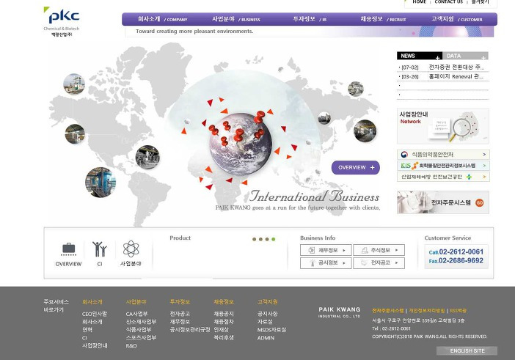The width and height of the screenshot is (515, 360).
Task: Click the 주식정보 button
Action: (x=379, y=250)
